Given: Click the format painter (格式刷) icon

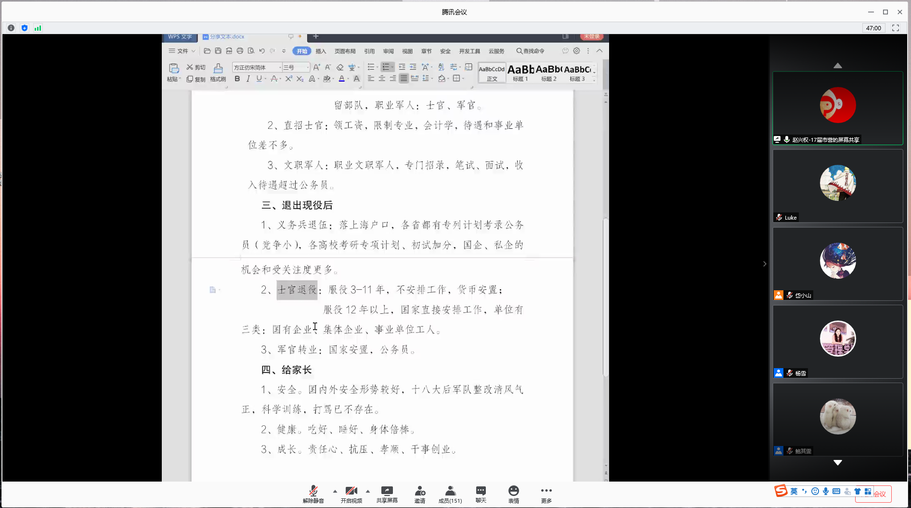Looking at the screenshot, I should pos(218,72).
